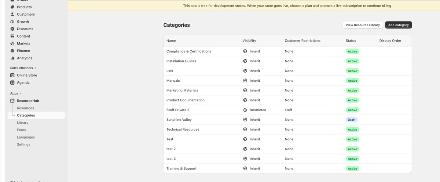Open Plans in ResourceHub submenu

[21, 130]
